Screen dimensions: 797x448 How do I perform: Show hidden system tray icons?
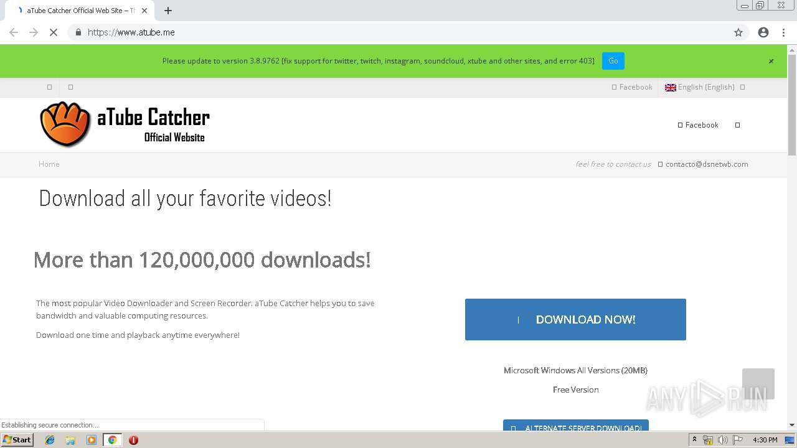click(x=694, y=440)
